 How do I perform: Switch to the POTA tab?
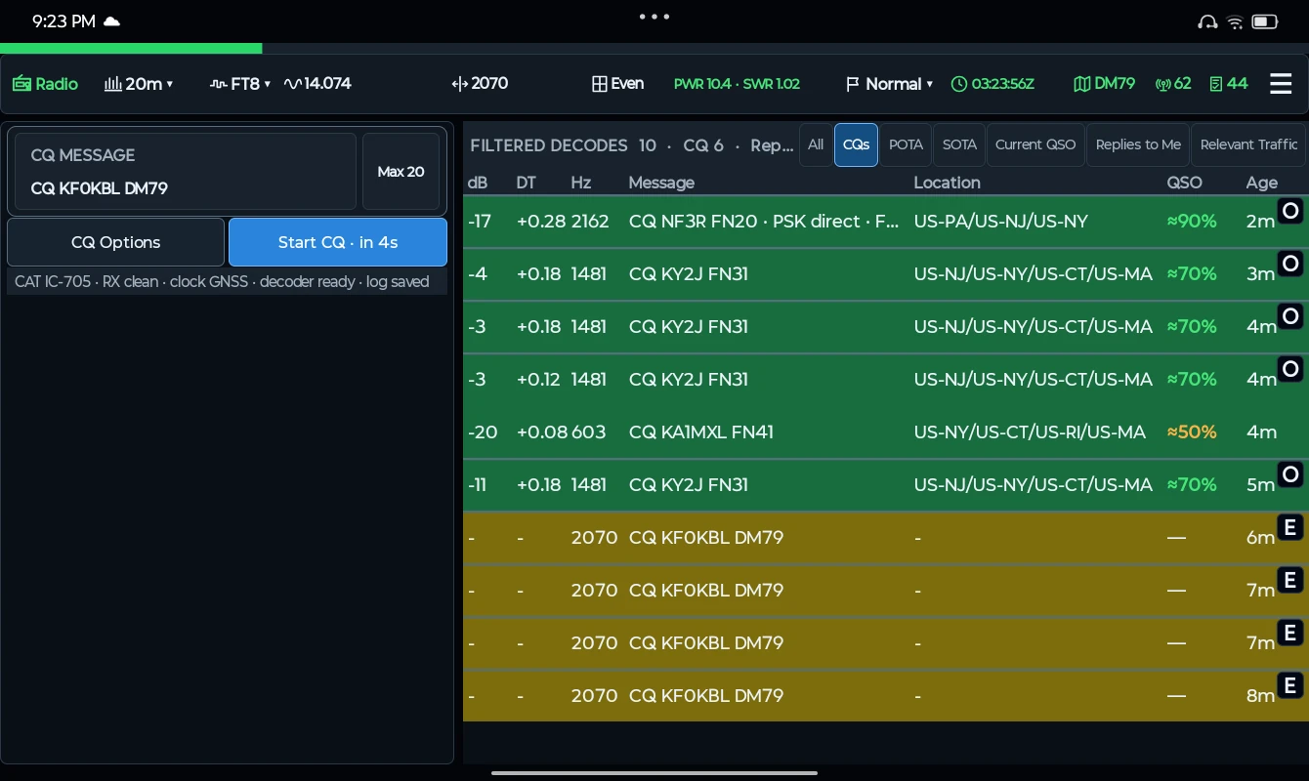pos(906,144)
